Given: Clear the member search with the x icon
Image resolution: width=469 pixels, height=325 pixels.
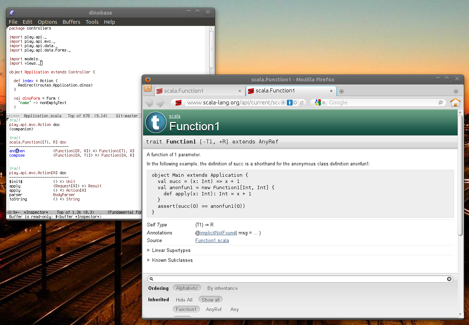Looking at the screenshot, I should [x=449, y=279].
